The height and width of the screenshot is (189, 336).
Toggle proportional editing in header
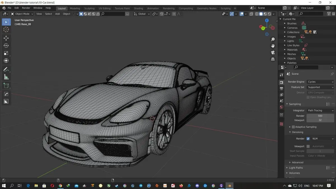tap(174, 14)
